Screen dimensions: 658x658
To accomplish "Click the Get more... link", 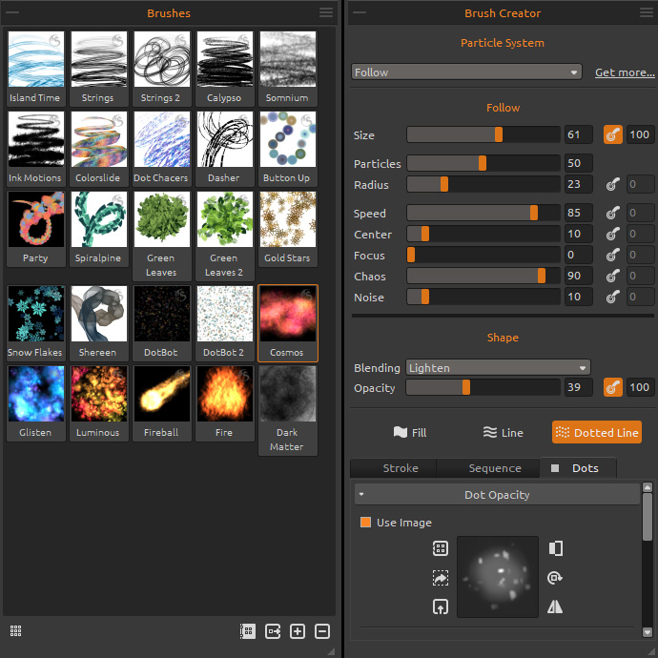I will [625, 72].
